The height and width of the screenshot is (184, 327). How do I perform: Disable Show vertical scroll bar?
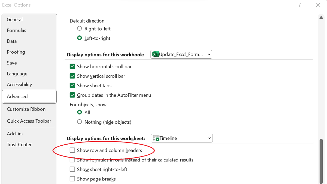[x=72, y=76]
